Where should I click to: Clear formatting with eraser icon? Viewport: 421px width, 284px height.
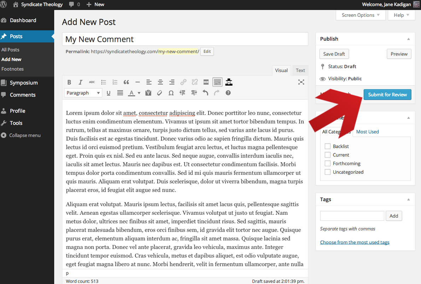coord(159,93)
